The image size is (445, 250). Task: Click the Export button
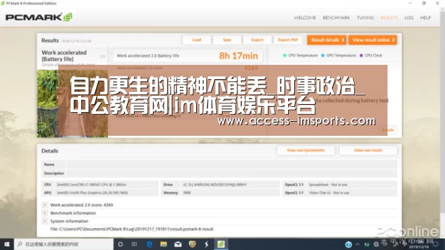tap(257, 40)
